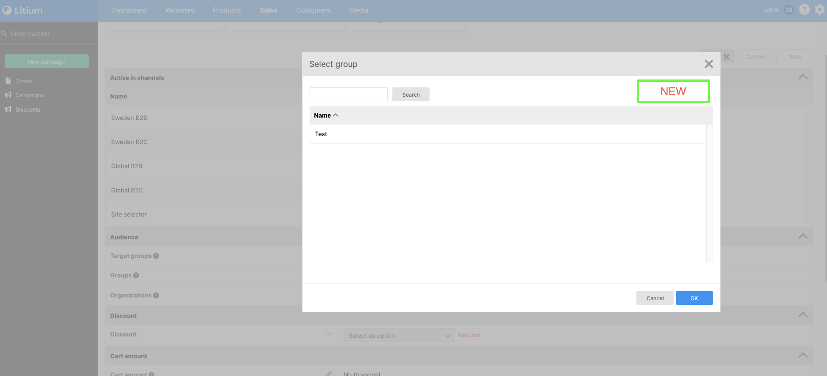Open help via question mark icon
The height and width of the screenshot is (376, 827).
804,10
